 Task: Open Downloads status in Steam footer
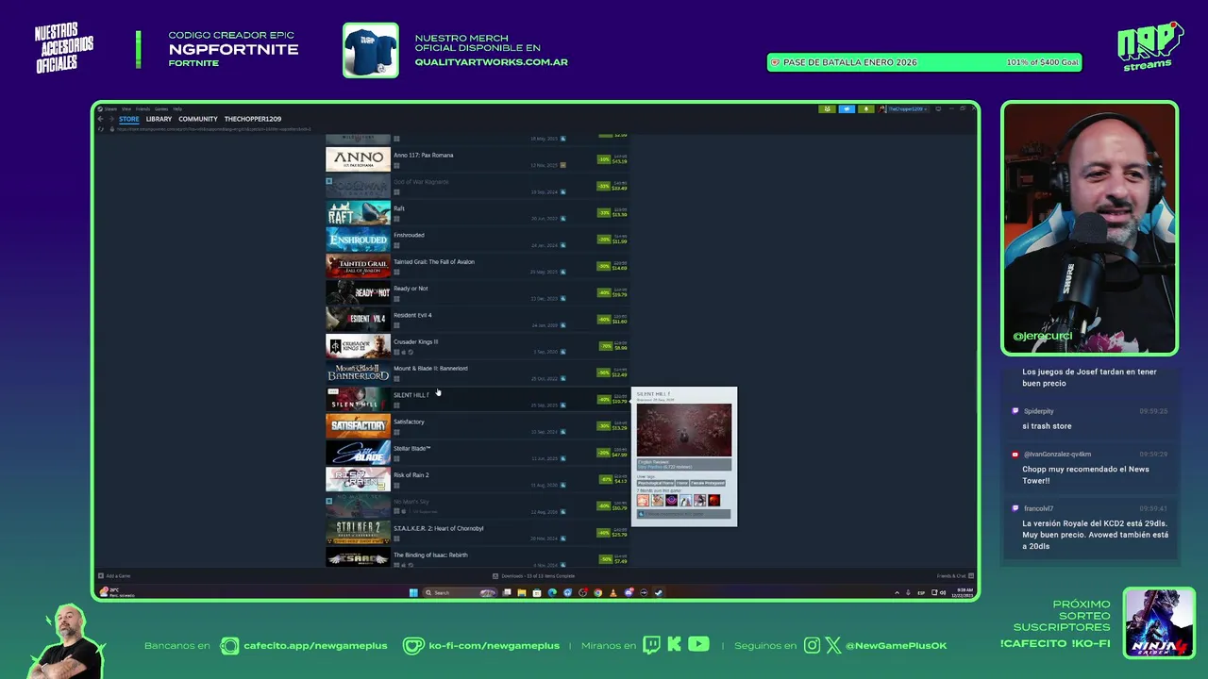tap(533, 575)
